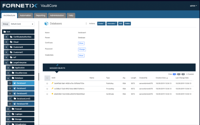Click the CloudServices folder icon
The width and height of the screenshot is (200, 125).
click(13, 73)
